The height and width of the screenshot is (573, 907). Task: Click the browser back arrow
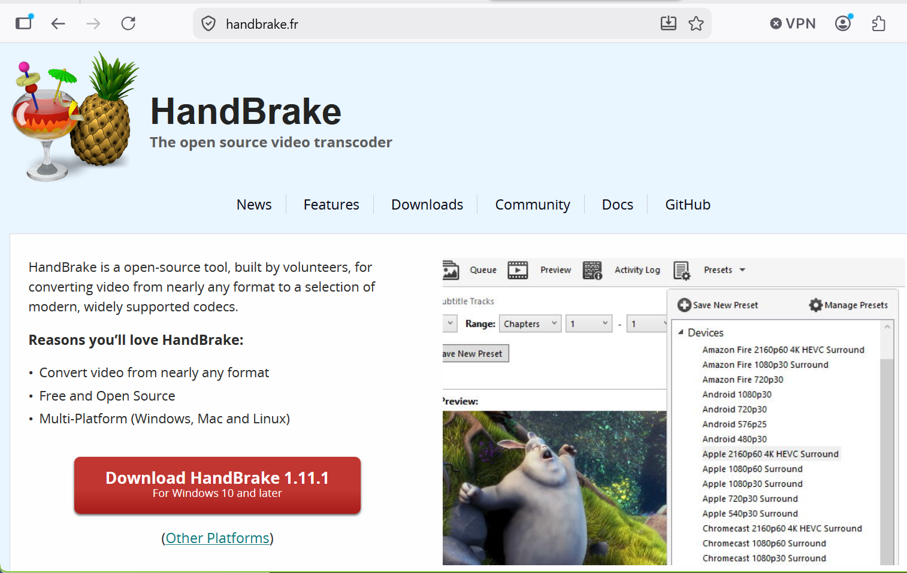pos(58,24)
